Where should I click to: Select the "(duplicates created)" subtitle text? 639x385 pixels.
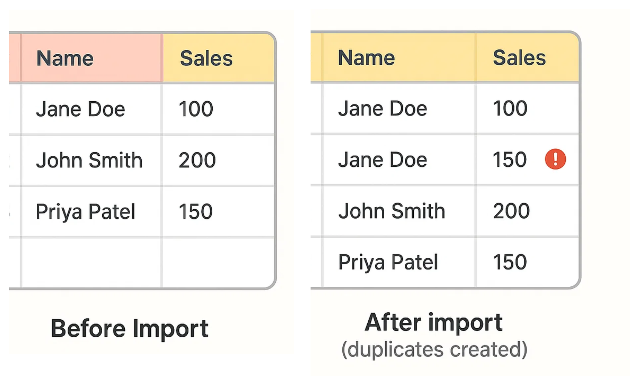pos(434,350)
